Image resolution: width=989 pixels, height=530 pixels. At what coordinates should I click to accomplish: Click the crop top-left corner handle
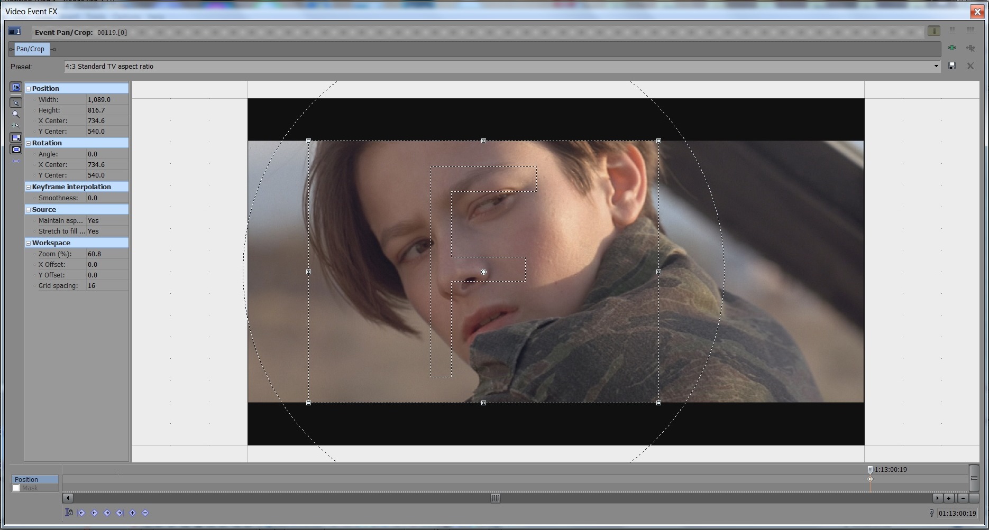pos(309,141)
